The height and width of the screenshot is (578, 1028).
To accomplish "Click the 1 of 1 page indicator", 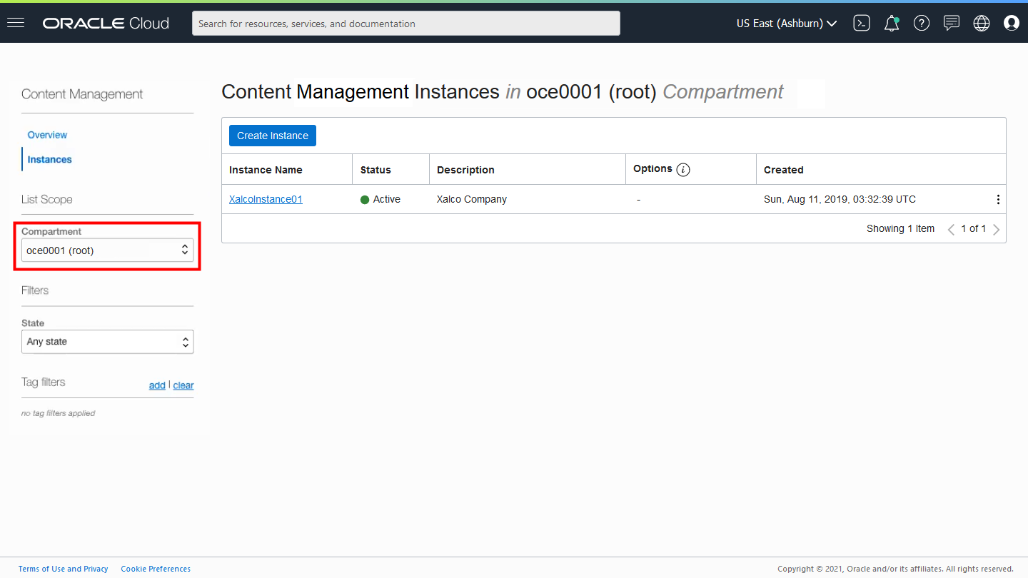I will pos(974,228).
